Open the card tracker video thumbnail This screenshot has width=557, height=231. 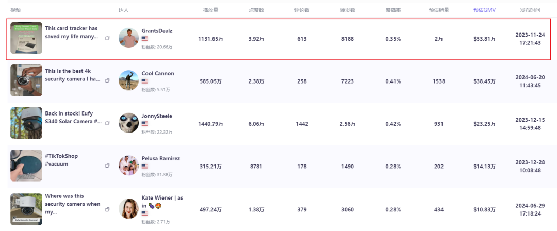click(26, 38)
